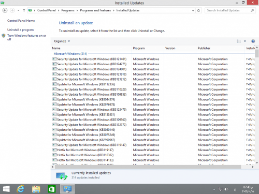259x194 pixels.
Task: Launch Internet Explorer from the taskbar
Action: coord(21,189)
